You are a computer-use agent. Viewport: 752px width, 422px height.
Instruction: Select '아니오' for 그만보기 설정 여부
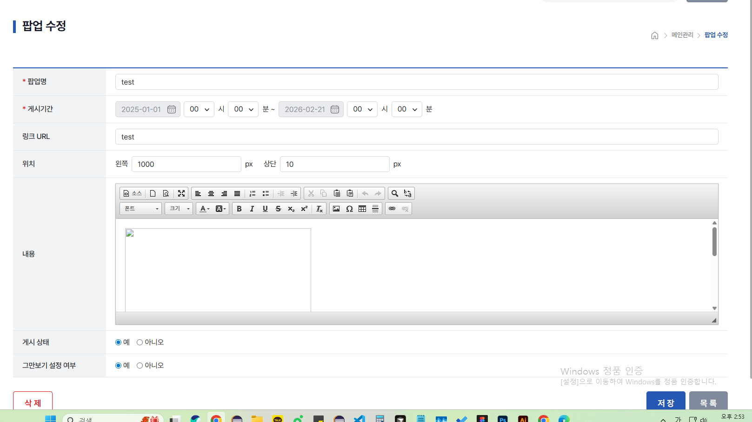[140, 366]
